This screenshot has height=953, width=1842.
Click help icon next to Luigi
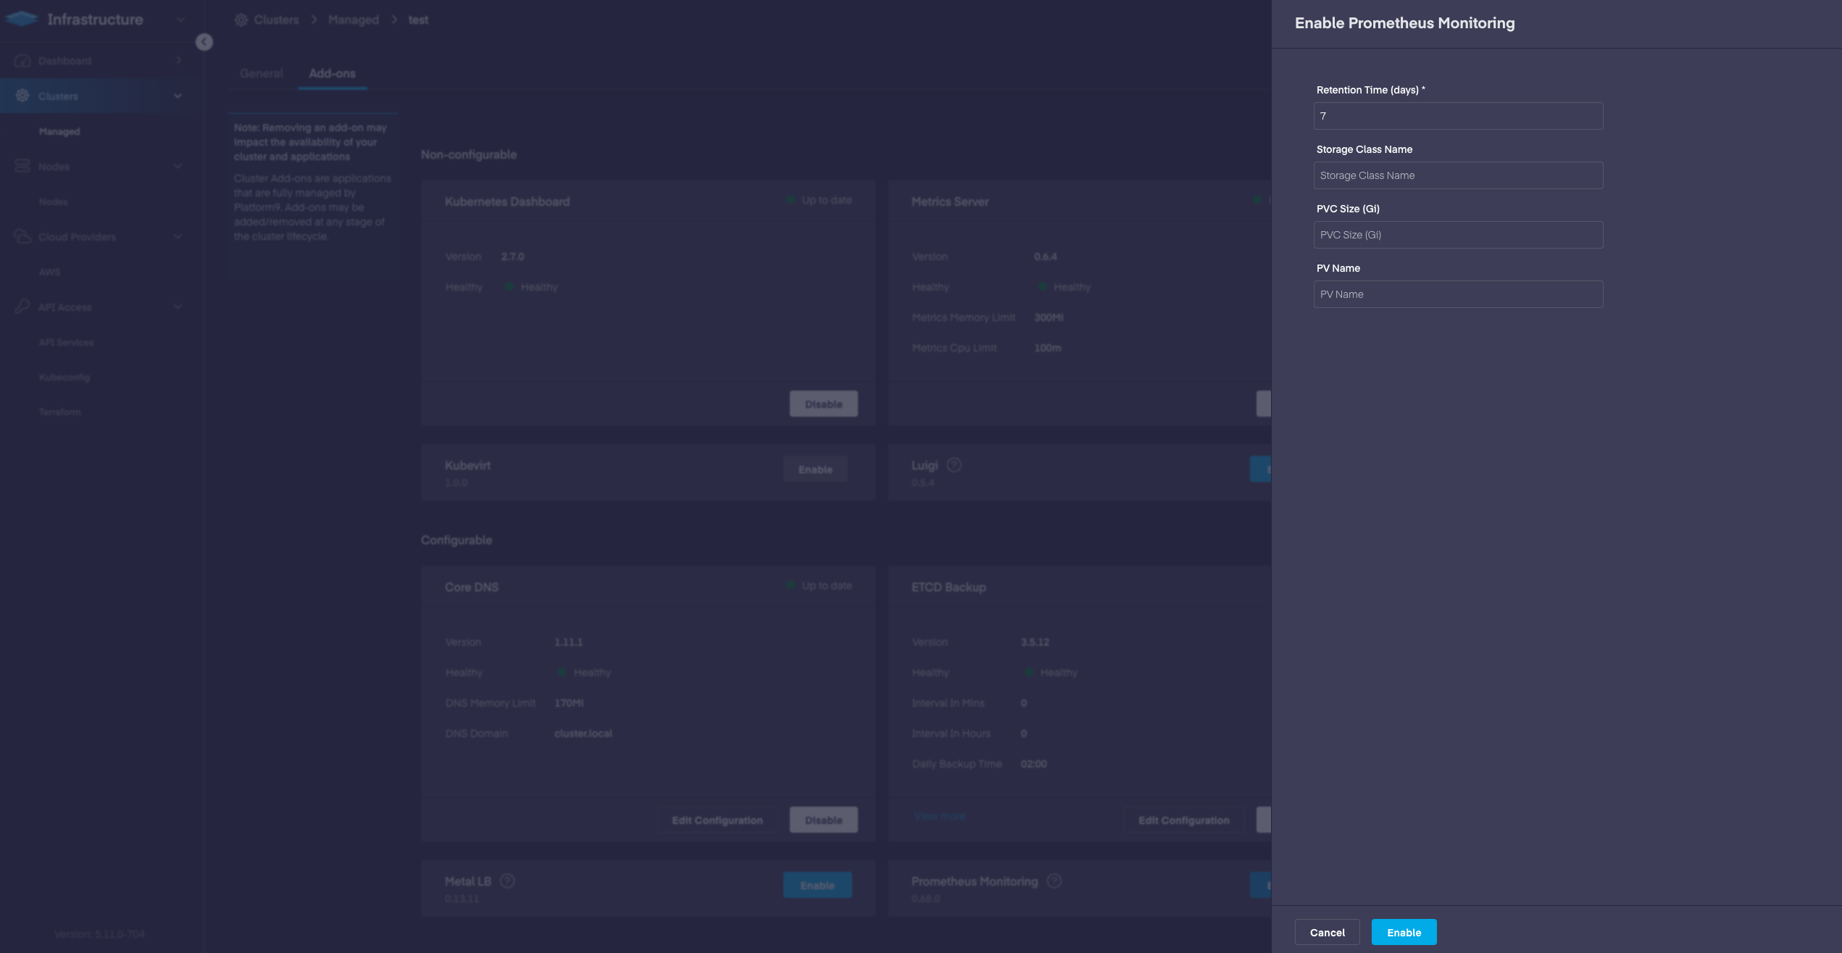pos(954,465)
